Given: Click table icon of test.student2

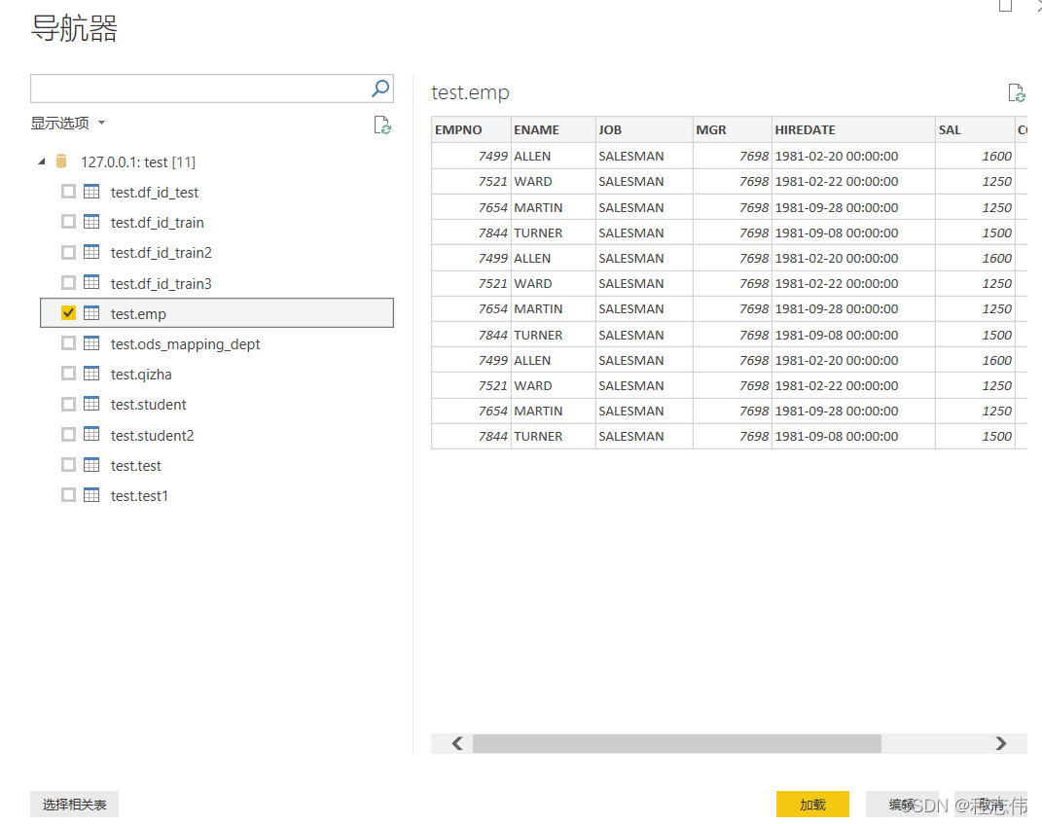Looking at the screenshot, I should point(91,435).
